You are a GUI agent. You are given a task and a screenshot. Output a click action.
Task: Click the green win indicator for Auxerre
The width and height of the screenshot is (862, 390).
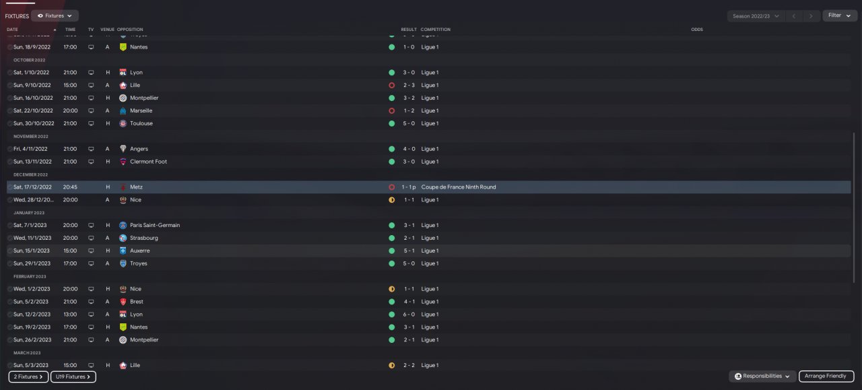click(x=391, y=251)
